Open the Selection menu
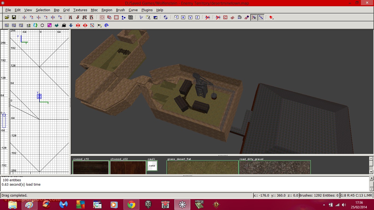This screenshot has width=374, height=210. click(x=43, y=10)
